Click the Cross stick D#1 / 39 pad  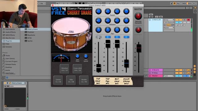pos(78,69)
